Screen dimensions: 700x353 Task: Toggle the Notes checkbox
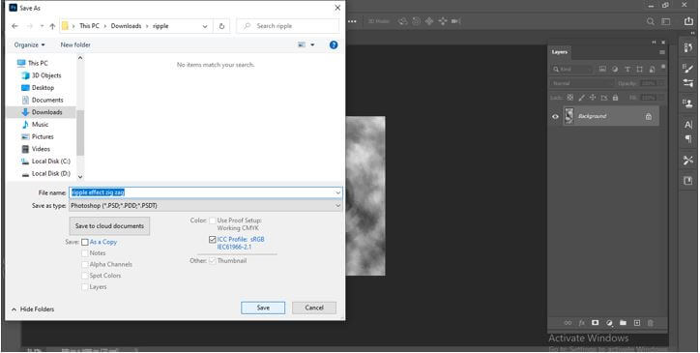[x=85, y=253]
